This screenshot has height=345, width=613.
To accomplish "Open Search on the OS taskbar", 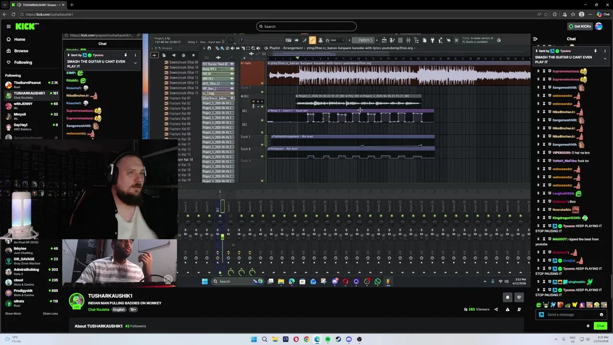I will (x=264, y=339).
